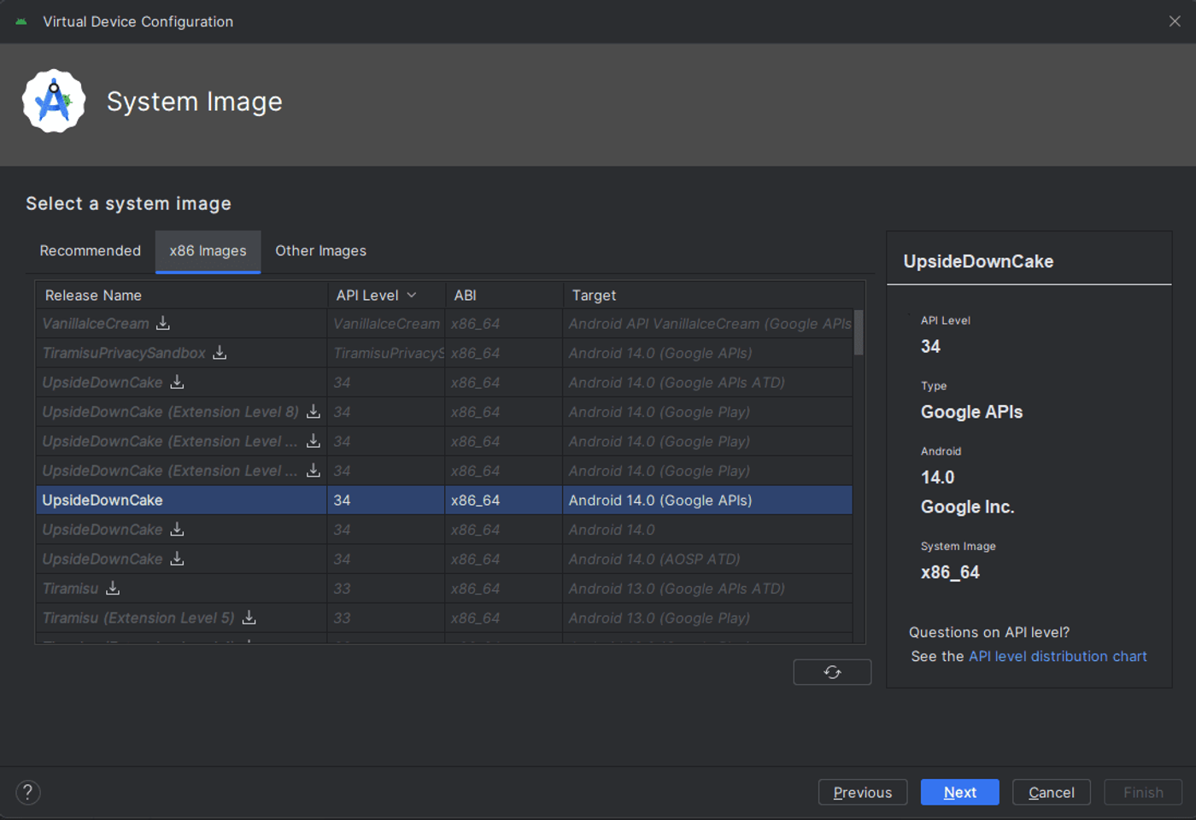This screenshot has height=820, width=1196.
Task: Proceed with the Next button
Action: [960, 793]
